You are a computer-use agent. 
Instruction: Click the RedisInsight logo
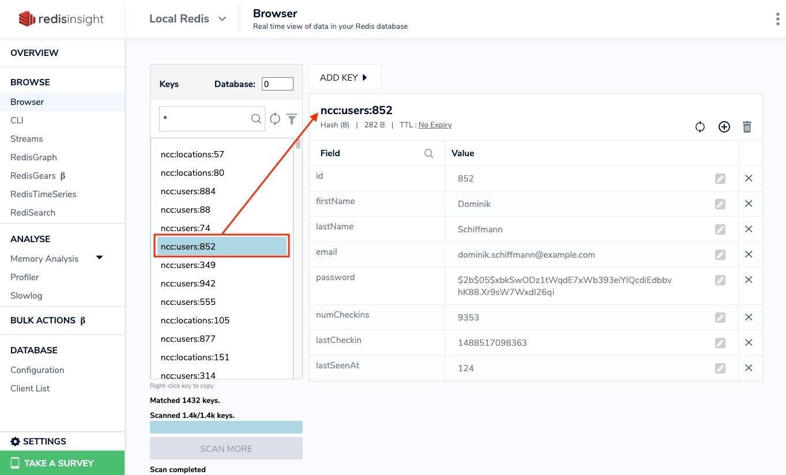pos(61,19)
